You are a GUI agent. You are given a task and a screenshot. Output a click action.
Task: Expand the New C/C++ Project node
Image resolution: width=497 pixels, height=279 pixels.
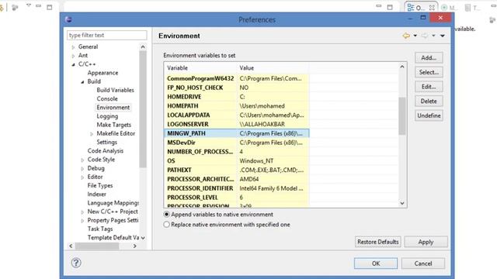pos(82,212)
